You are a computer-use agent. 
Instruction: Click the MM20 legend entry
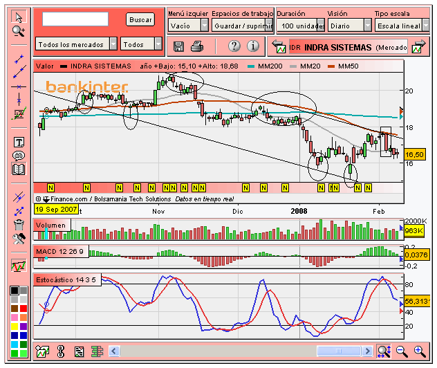[x=305, y=66]
